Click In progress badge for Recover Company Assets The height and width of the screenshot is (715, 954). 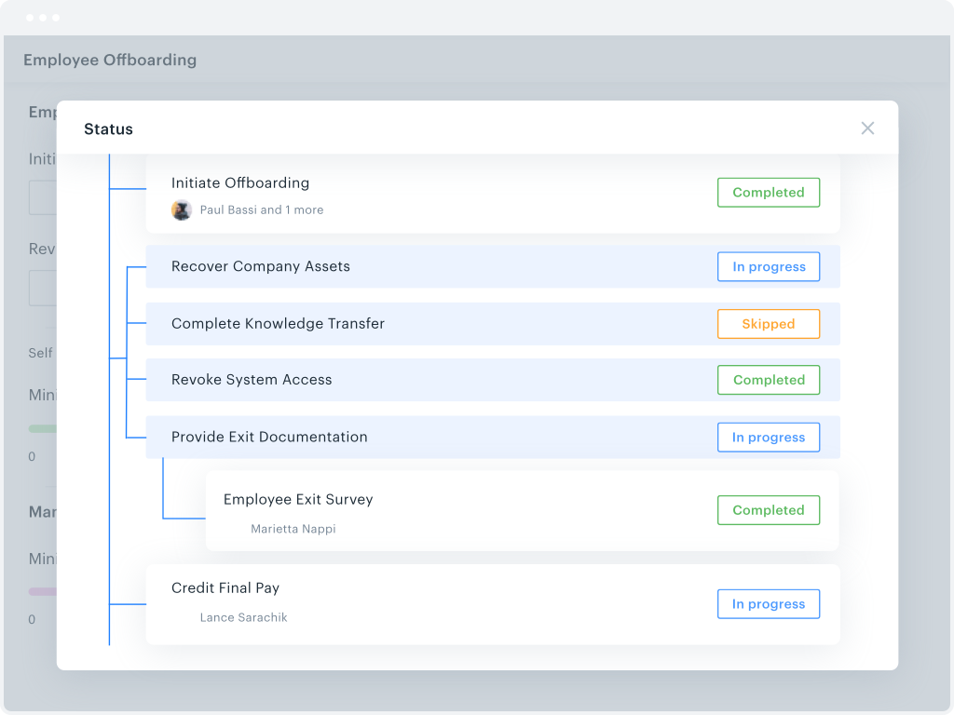tap(768, 267)
